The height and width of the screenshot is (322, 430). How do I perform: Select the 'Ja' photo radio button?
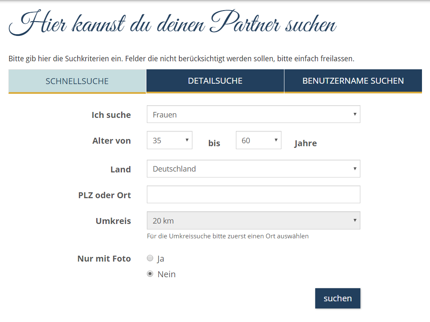point(150,258)
